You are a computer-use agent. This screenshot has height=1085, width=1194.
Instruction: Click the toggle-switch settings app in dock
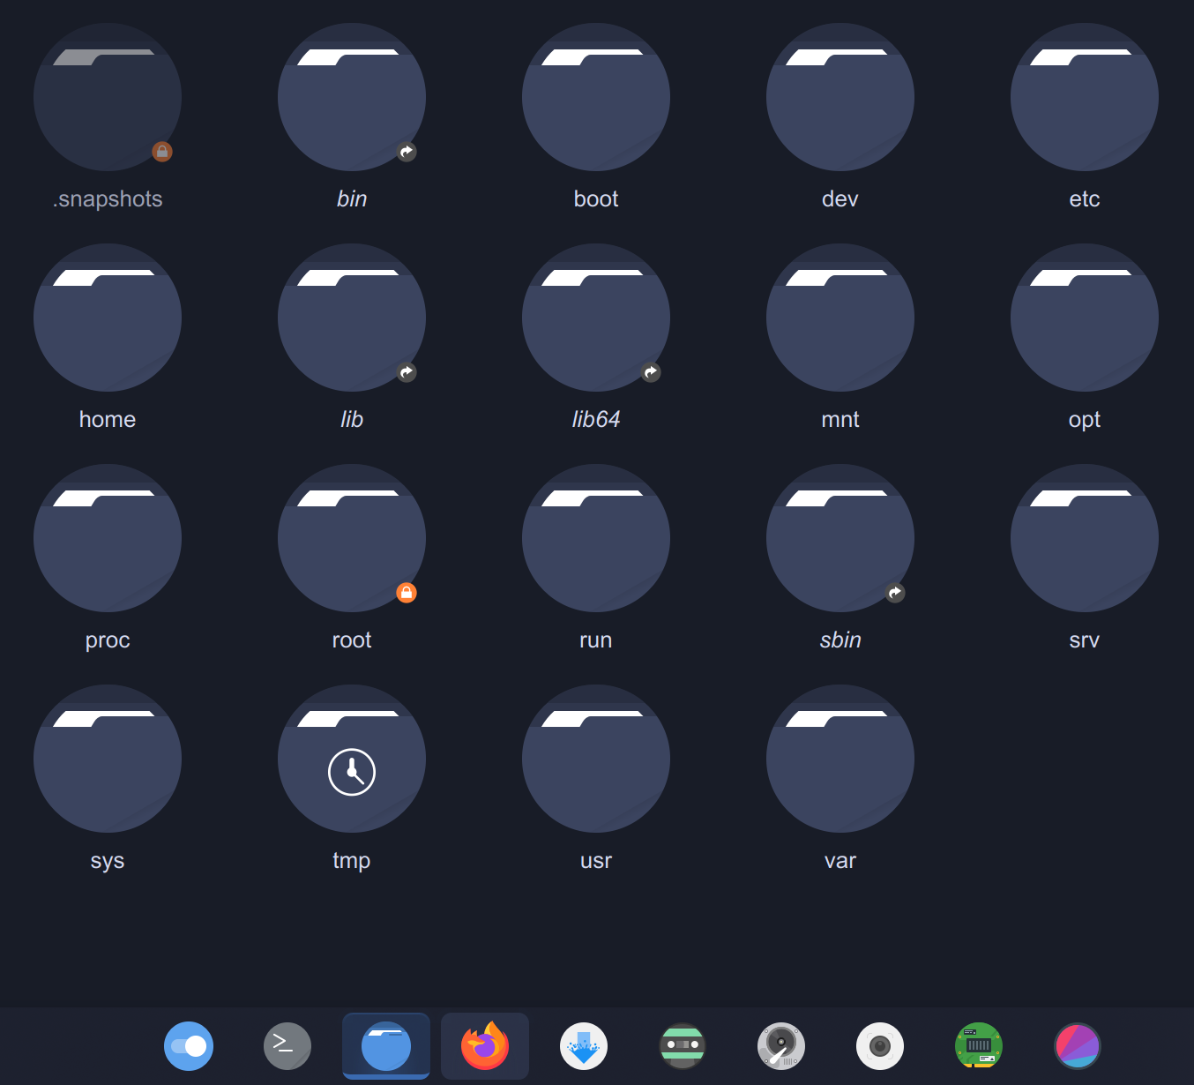(x=189, y=1046)
